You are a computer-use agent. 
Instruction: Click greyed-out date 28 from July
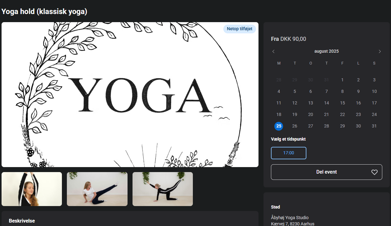(279, 80)
